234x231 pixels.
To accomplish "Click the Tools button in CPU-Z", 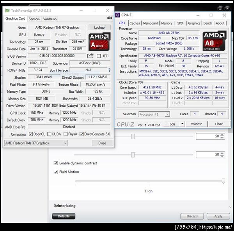I will tap(172, 124).
